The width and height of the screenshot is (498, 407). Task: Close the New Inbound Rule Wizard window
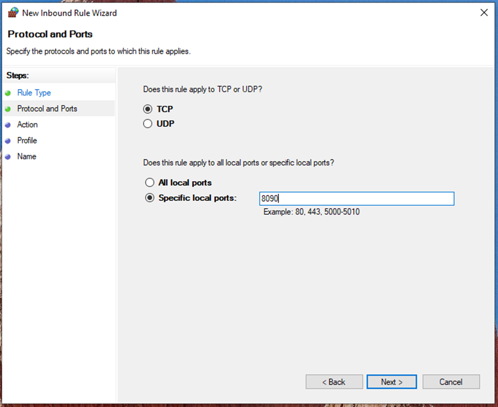(x=484, y=13)
